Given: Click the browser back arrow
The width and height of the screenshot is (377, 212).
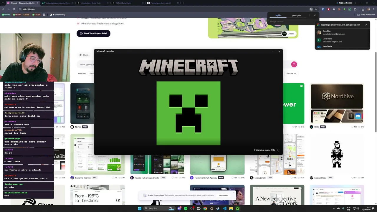Looking at the screenshot, I should click(x=3, y=9).
